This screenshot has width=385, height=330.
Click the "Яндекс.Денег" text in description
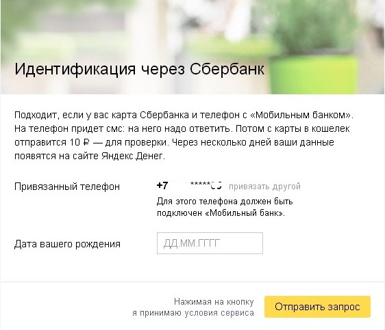(x=132, y=156)
